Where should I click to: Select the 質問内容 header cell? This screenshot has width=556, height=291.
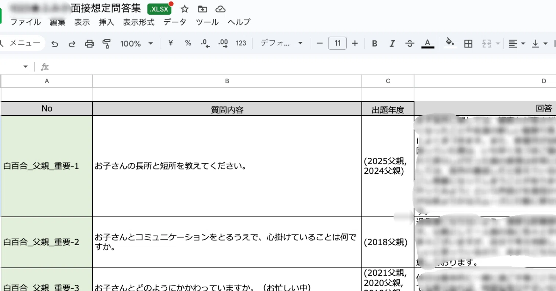tap(227, 109)
